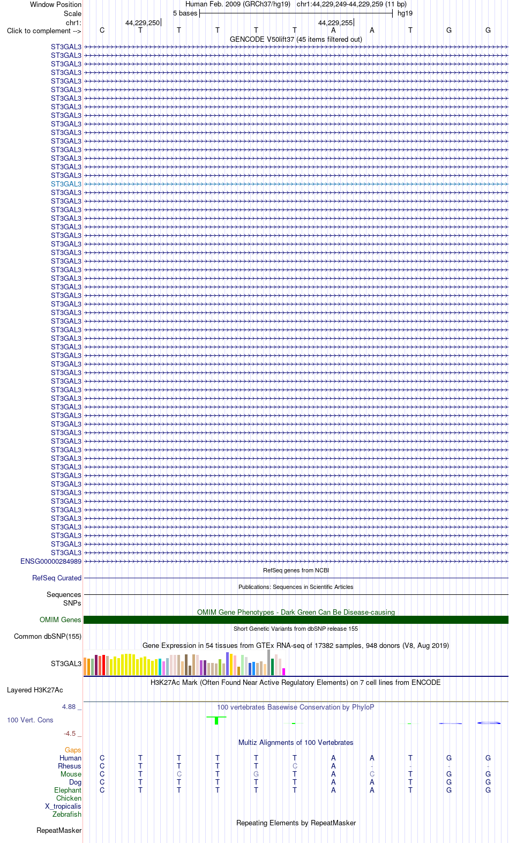Open 100 vertebrates Basewise Conservation by PhyloP title
Viewport: 509px width, 843px height.
click(296, 707)
